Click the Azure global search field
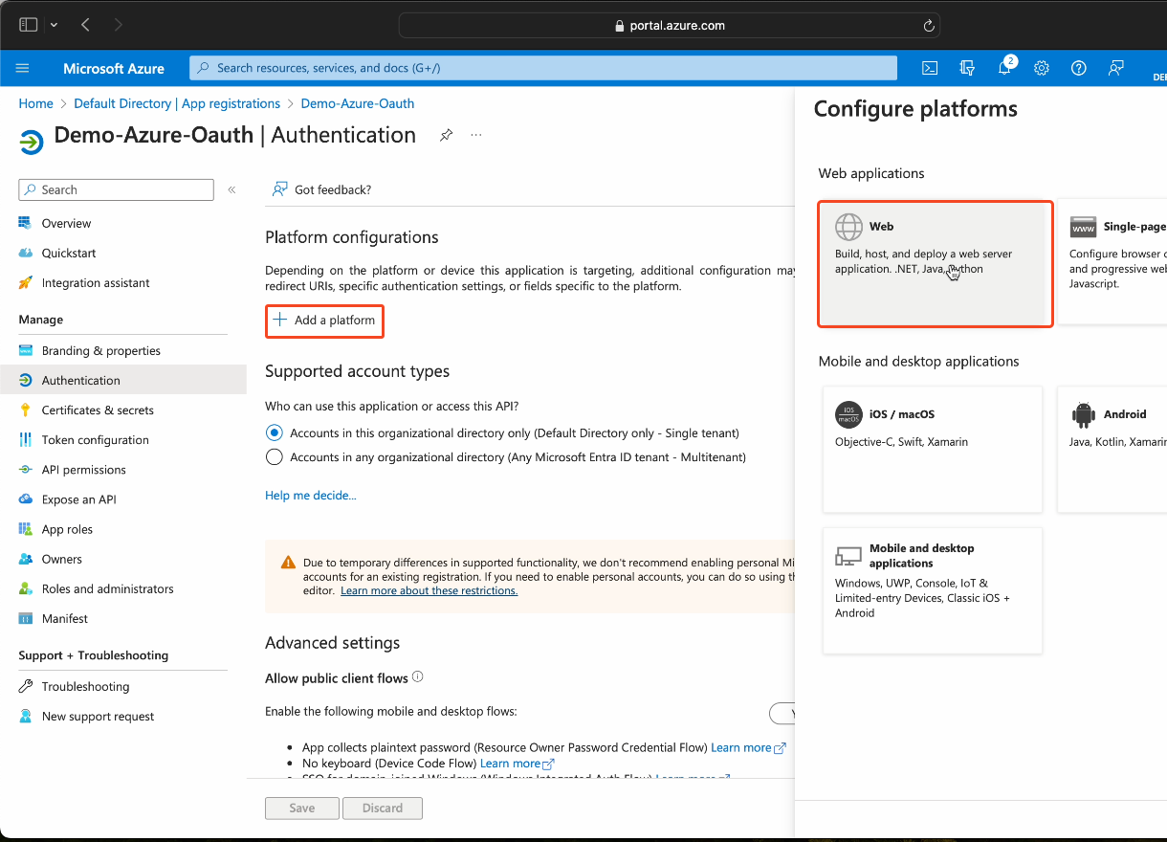1167x842 pixels. [x=542, y=68]
